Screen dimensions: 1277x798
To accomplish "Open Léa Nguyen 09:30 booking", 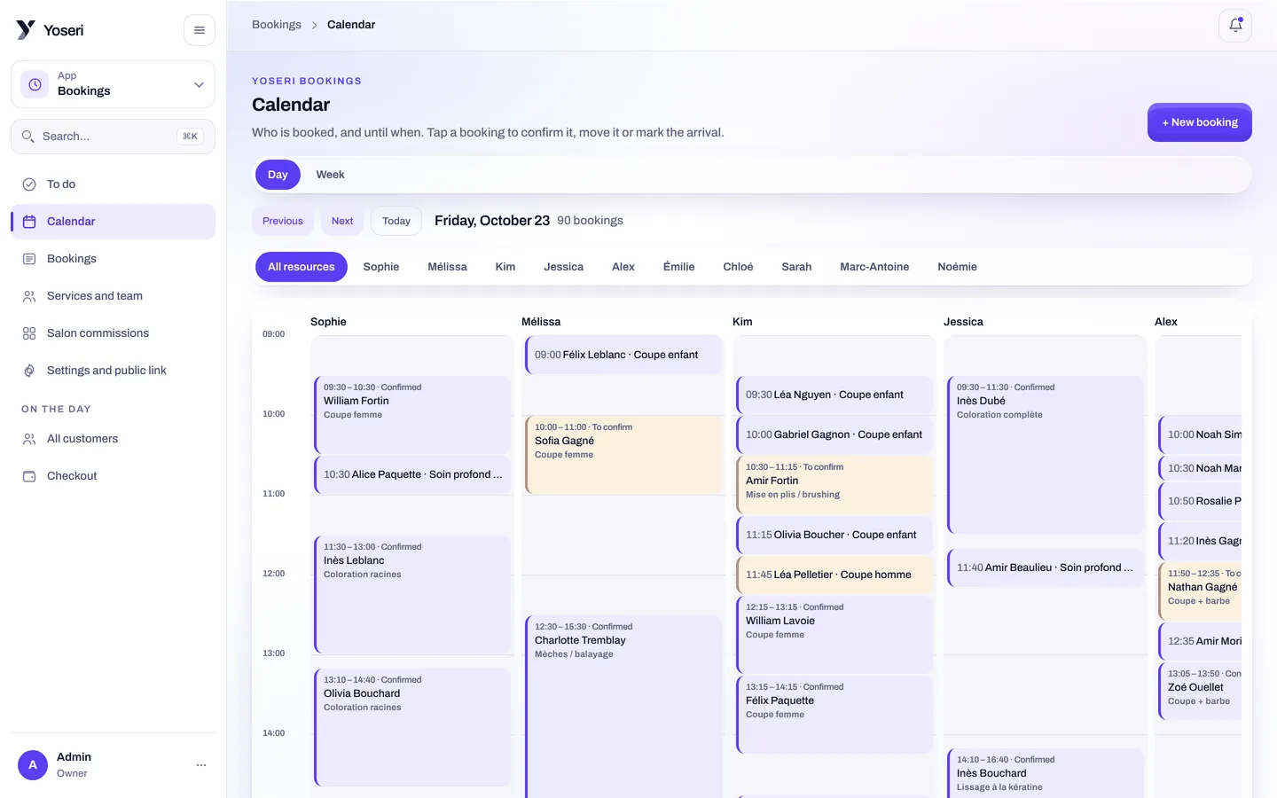I will [x=834, y=395].
